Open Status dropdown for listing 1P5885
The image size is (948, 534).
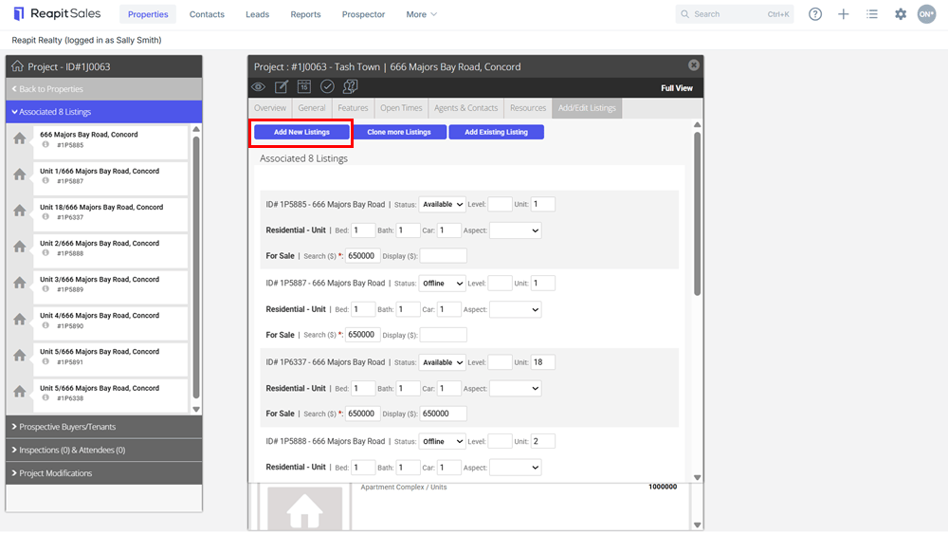coord(442,205)
